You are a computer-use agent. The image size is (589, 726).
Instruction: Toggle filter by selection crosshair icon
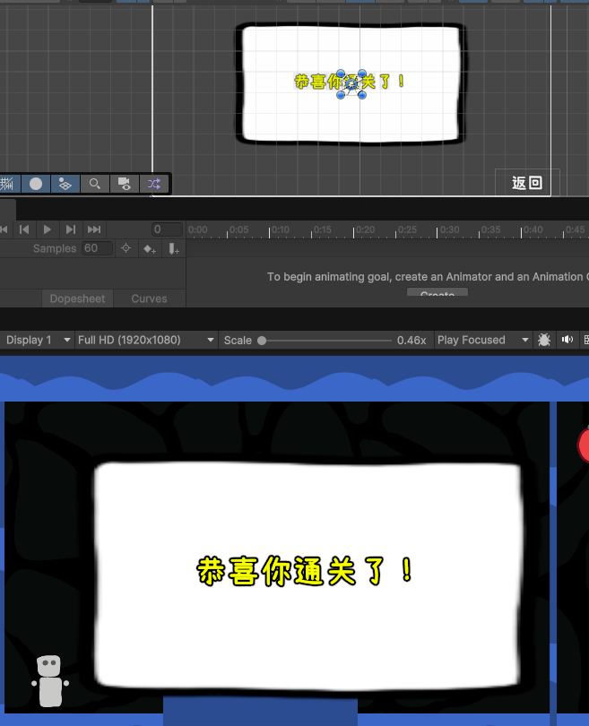[x=126, y=248]
